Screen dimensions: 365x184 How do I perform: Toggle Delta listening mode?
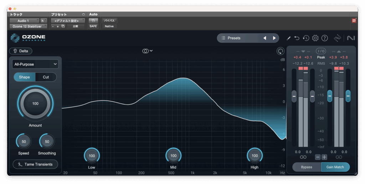(x=21, y=51)
